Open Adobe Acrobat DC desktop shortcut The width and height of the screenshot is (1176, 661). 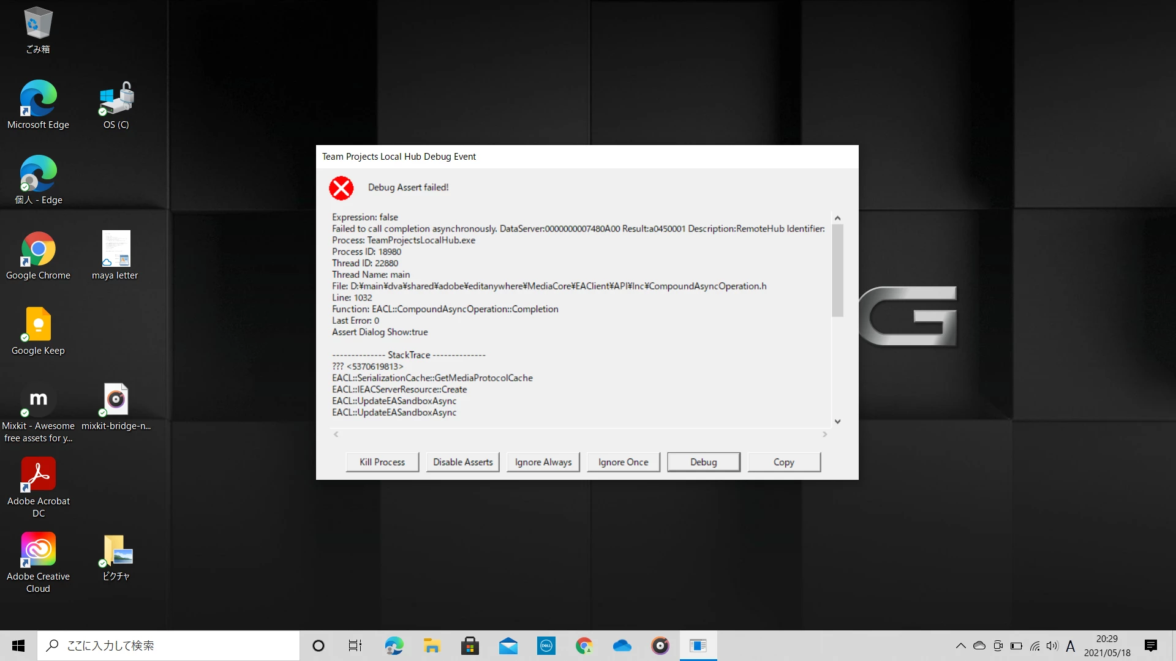coord(38,487)
